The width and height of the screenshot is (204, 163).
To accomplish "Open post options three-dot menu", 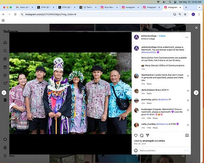I will coord(187,37).
